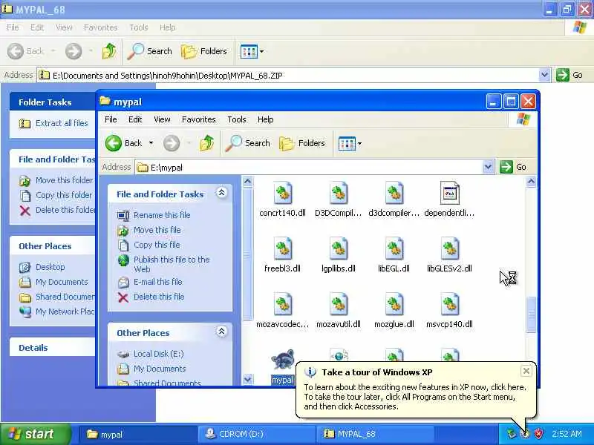Select freebl3.dll file
The width and height of the screenshot is (594, 445).
point(283,255)
